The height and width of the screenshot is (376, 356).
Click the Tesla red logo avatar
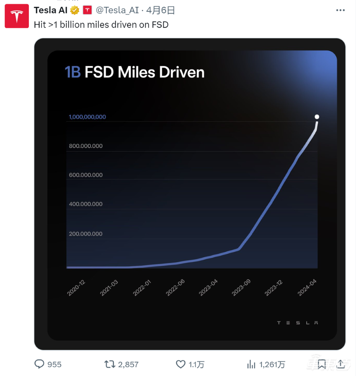pyautogui.click(x=16, y=16)
